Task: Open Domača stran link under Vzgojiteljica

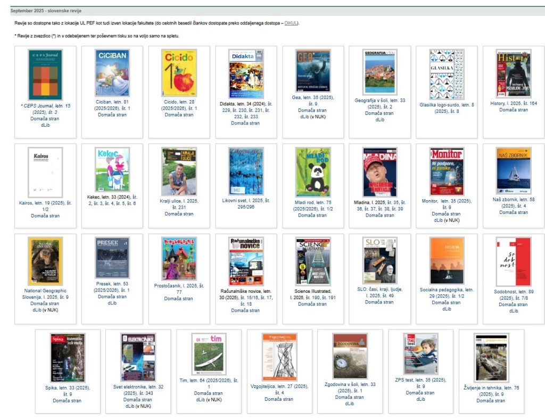Action: [x=279, y=399]
